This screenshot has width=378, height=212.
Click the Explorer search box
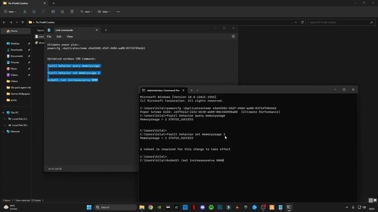[341, 22]
